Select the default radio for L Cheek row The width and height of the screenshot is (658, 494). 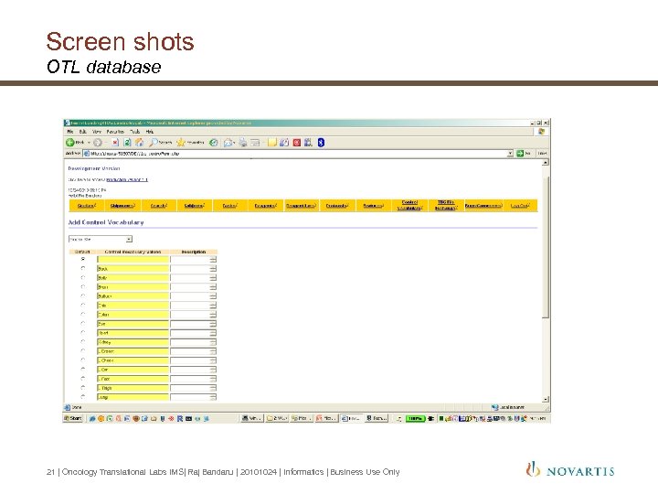click(x=82, y=360)
